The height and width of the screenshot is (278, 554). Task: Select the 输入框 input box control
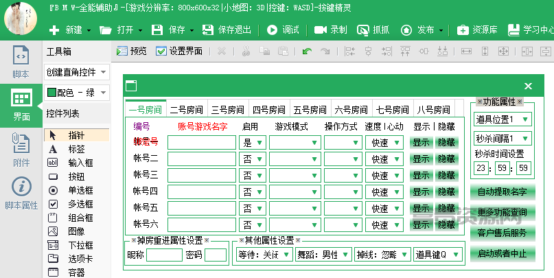77,163
